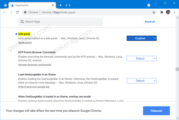Image resolution: width=179 pixels, height=120 pixels.
Task: Click the highlighted Side panel title
Action: [x=24, y=34]
